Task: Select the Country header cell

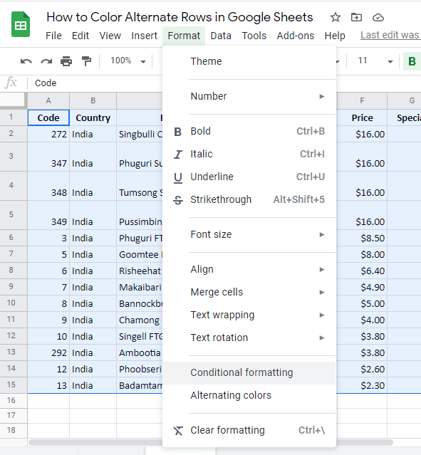Action: 93,117
